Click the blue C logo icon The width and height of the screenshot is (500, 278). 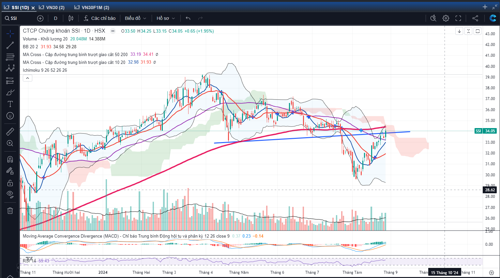pos(493,18)
